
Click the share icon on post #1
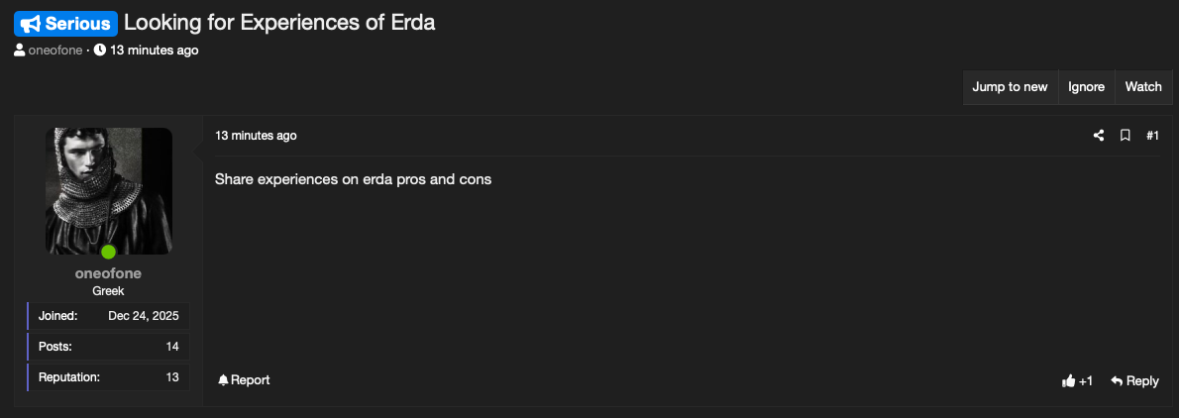click(1099, 136)
